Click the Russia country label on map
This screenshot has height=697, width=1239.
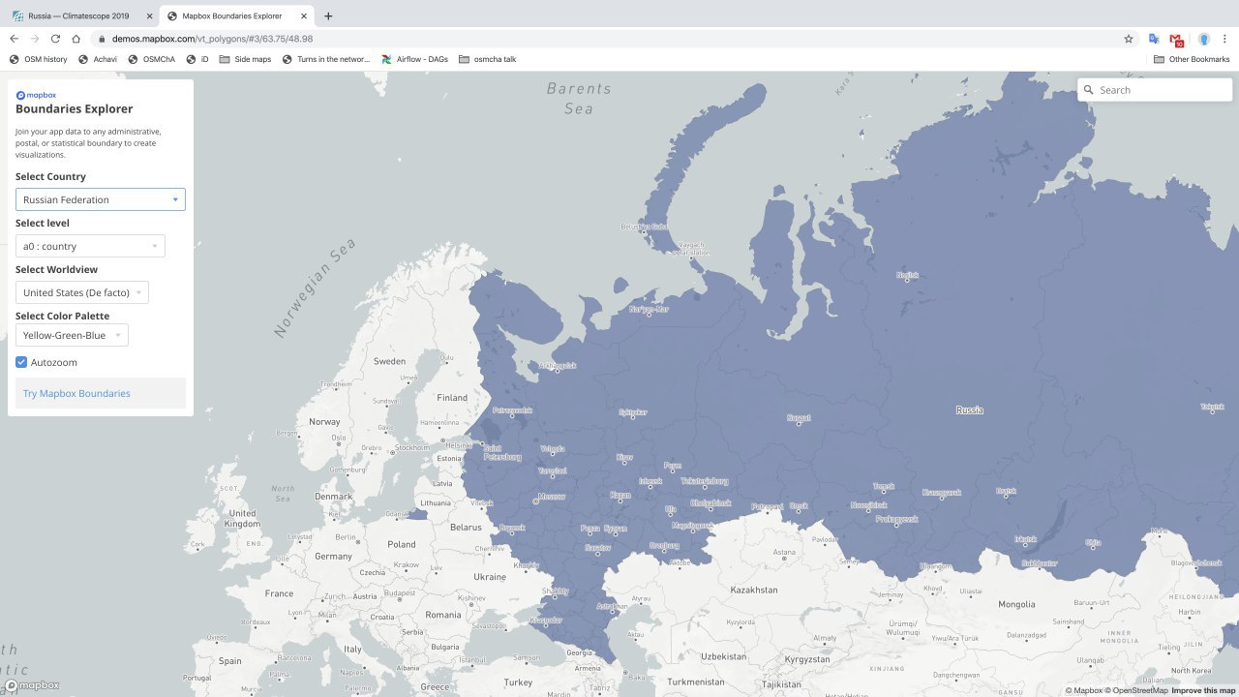[969, 409]
